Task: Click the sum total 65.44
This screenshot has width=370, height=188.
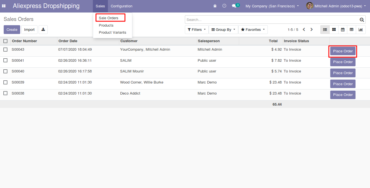Action: click(277, 104)
